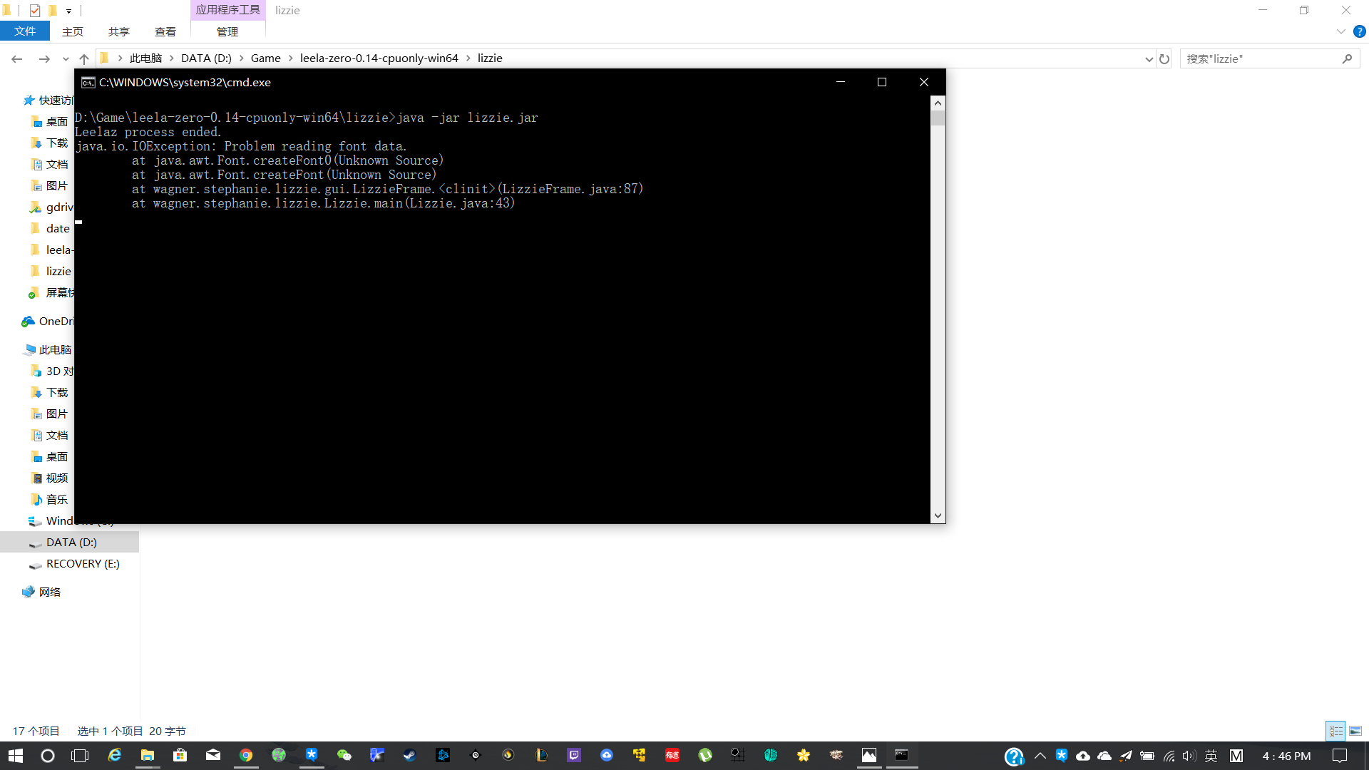Open the Game folder from the breadcrumb path

click(265, 58)
